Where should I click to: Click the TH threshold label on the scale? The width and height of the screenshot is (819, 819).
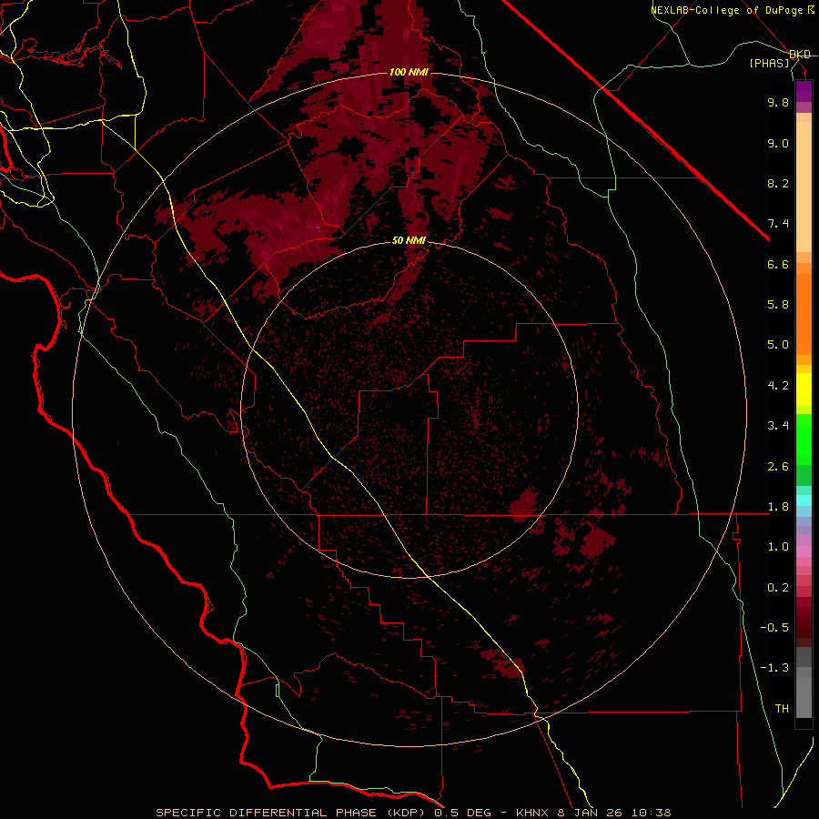click(782, 709)
